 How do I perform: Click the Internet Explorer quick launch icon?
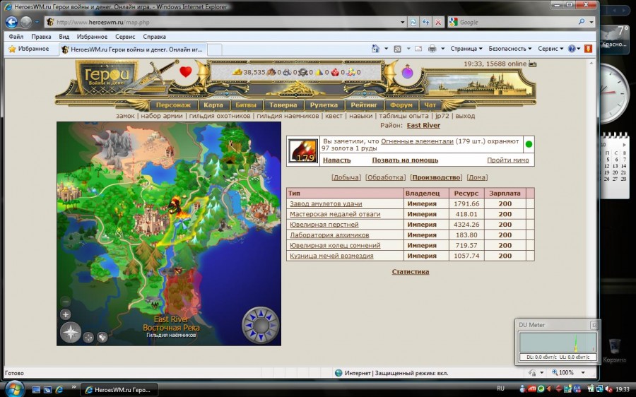coord(59,390)
